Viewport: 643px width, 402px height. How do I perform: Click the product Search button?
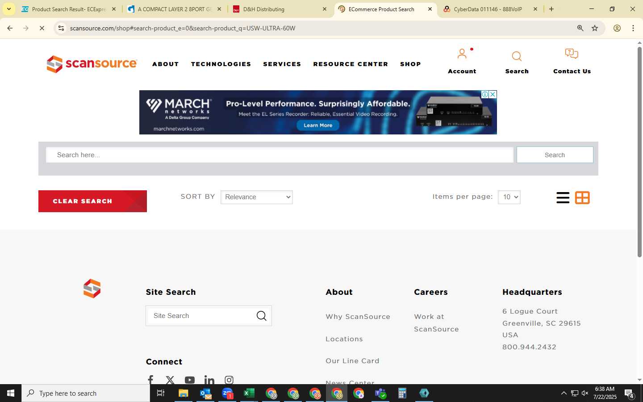555,155
